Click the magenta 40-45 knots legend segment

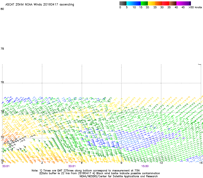point(180,3)
